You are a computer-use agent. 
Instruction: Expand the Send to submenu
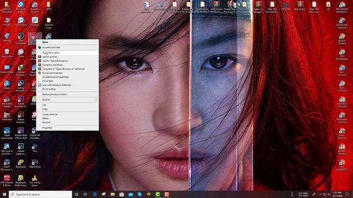click(67, 100)
